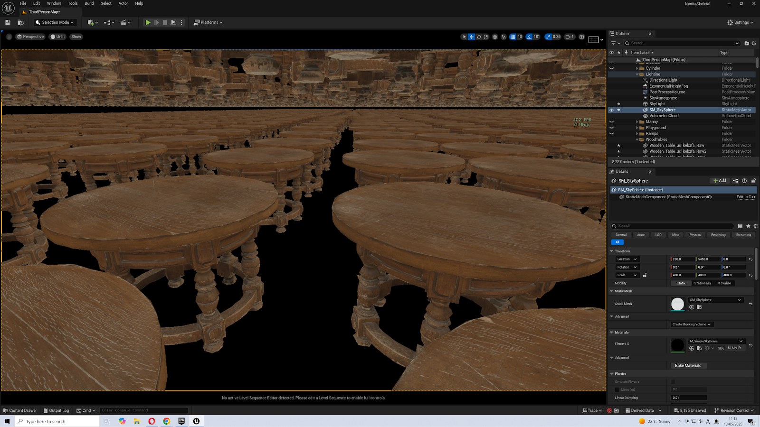Collapse the WoodTables folder
Image resolution: width=760 pixels, height=427 pixels.
(637, 139)
